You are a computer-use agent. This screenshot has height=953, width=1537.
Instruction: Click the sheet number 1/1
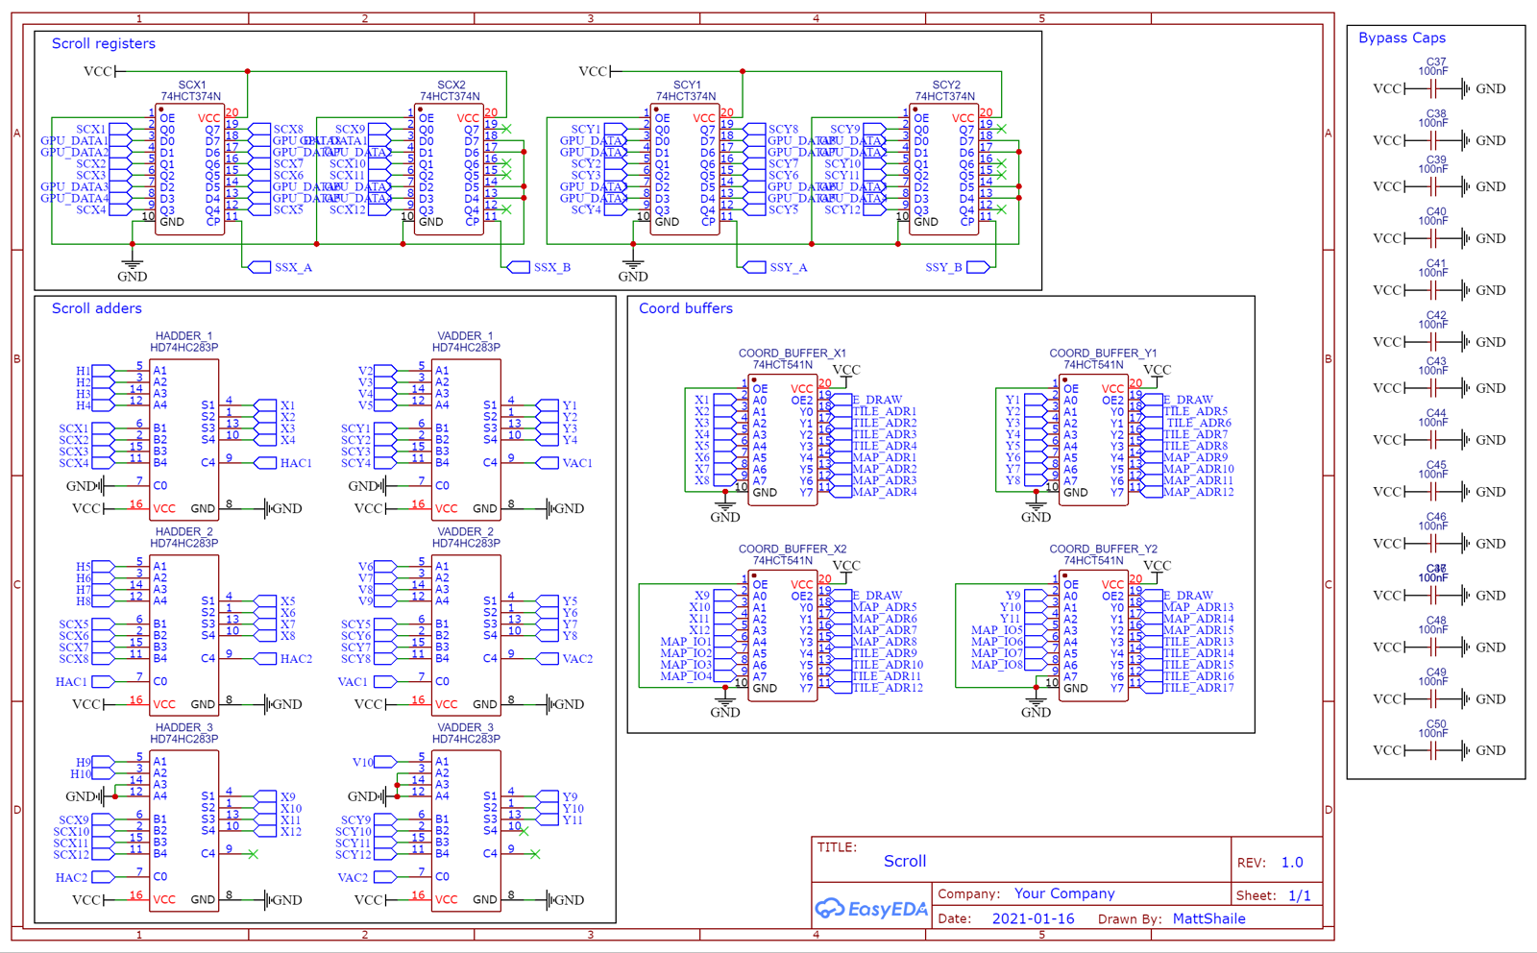(1299, 895)
